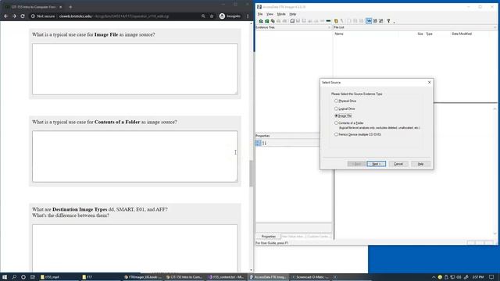The height and width of the screenshot is (281, 500).
Task: Click the automatic hex view toolbar icon
Action: click(x=369, y=21)
